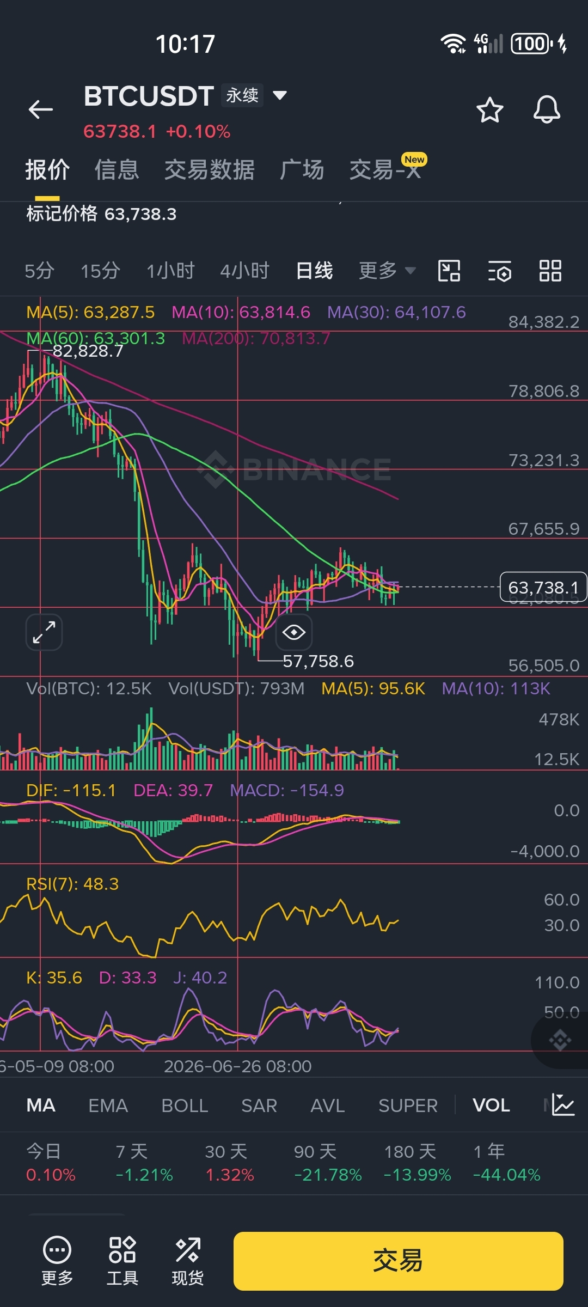Tap crosshair date 2026-06-26 08:00
This screenshot has height=1307, width=588.
[238, 1066]
